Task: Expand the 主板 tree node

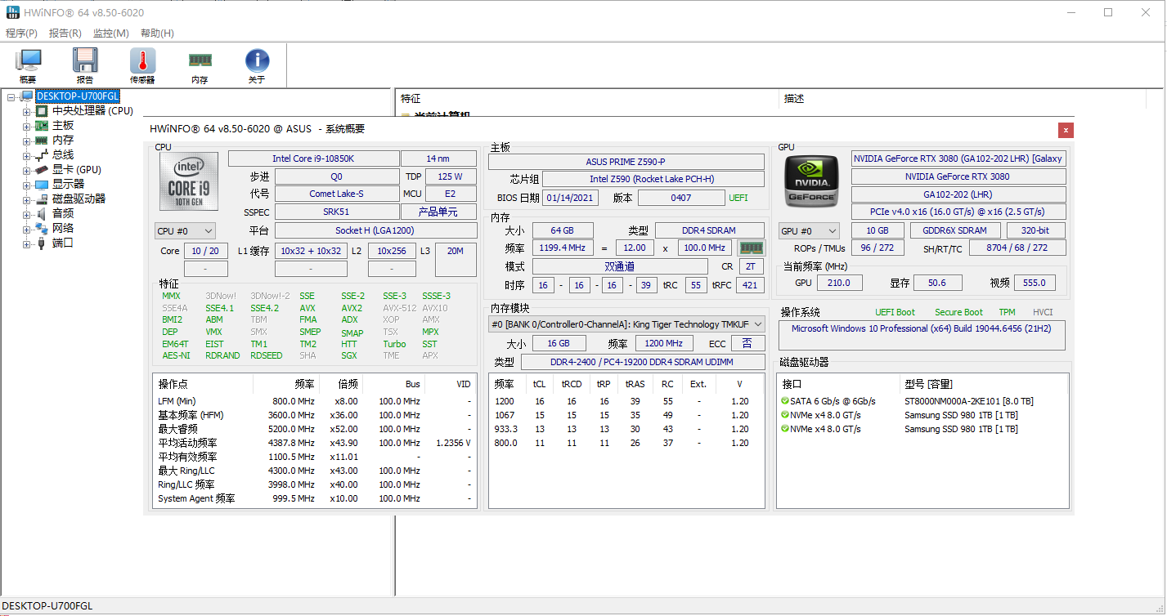Action: pyautogui.click(x=26, y=126)
